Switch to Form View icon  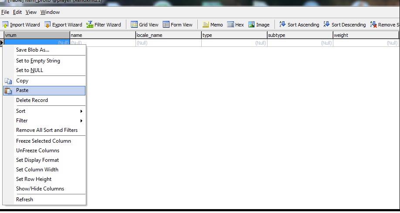point(166,25)
